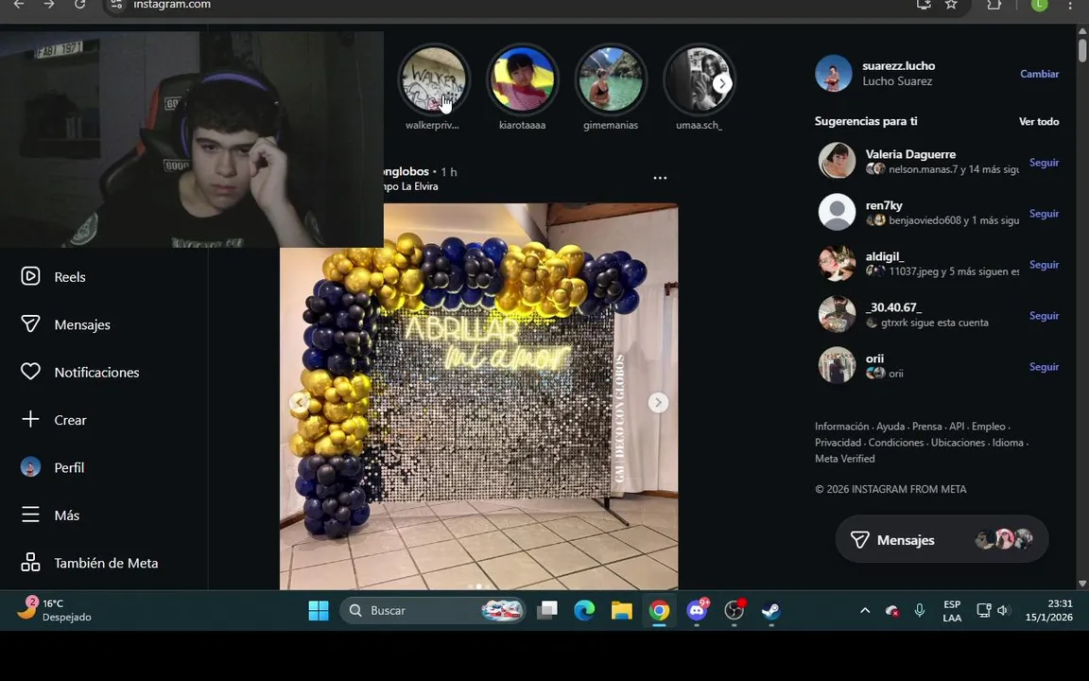1089x681 pixels.
Task: Reload the Instagram page
Action: (79, 4)
